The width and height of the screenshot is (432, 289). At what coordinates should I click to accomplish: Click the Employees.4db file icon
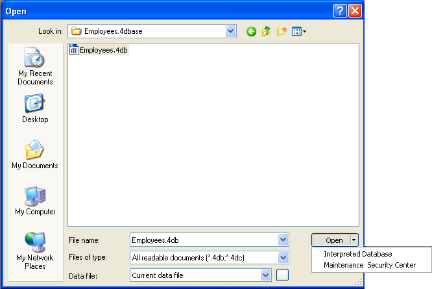pyautogui.click(x=73, y=49)
